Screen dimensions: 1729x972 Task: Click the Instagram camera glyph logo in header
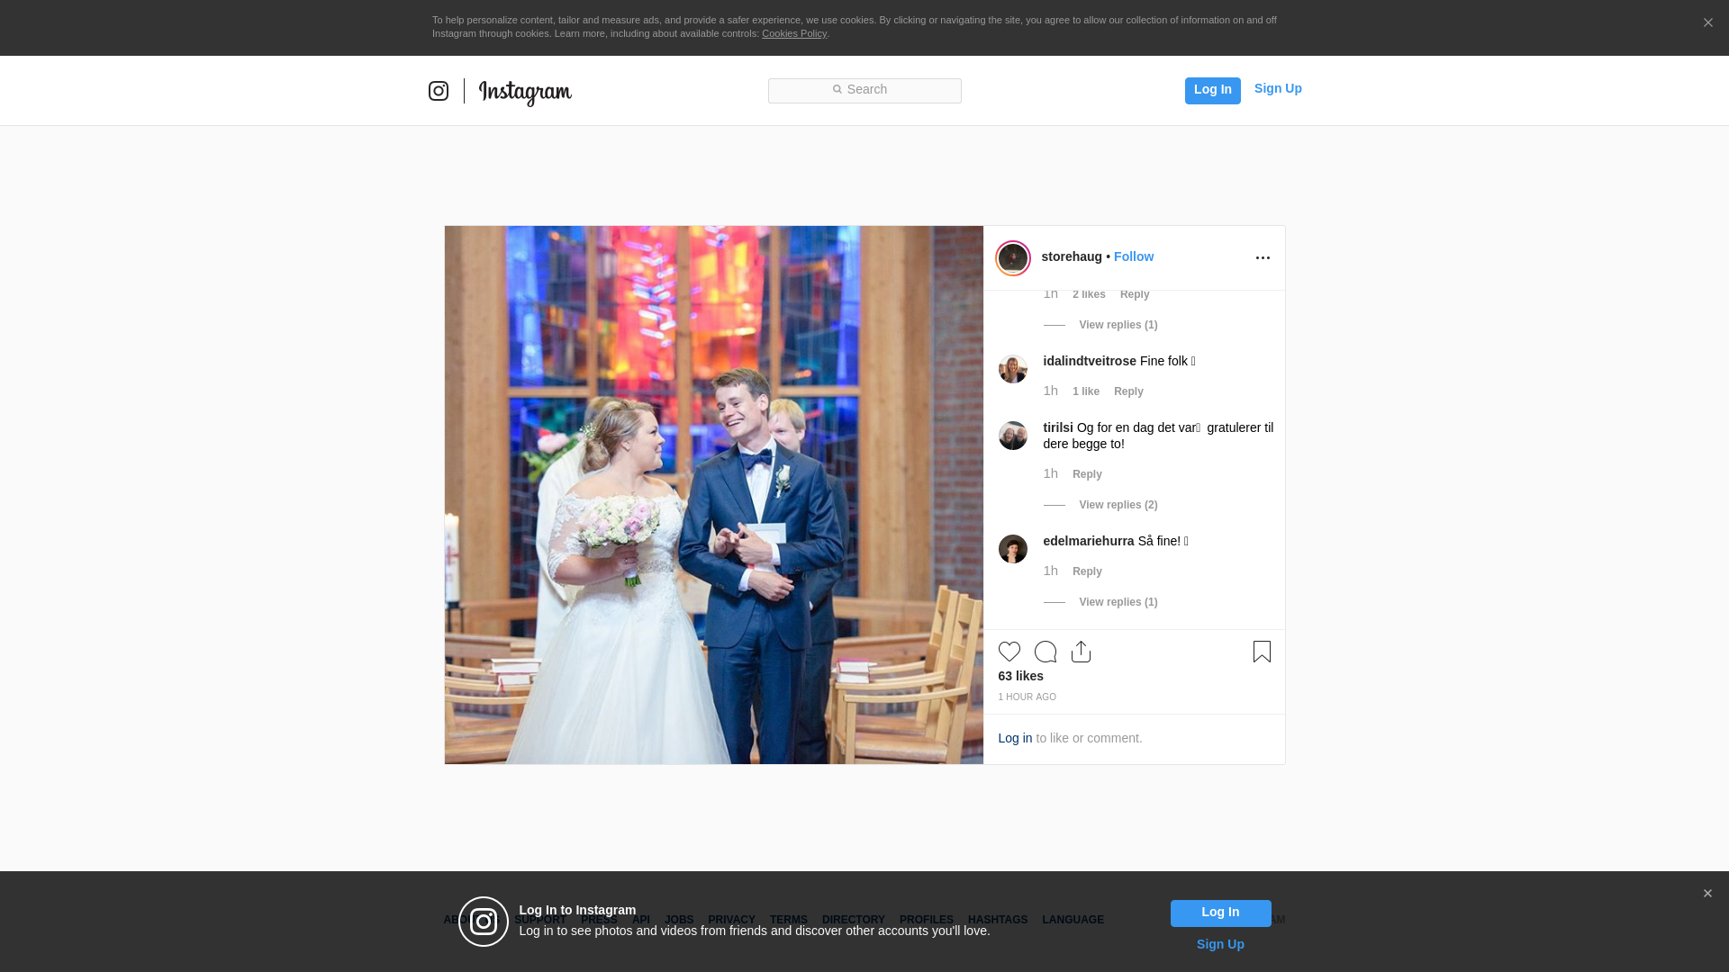coord(439,91)
